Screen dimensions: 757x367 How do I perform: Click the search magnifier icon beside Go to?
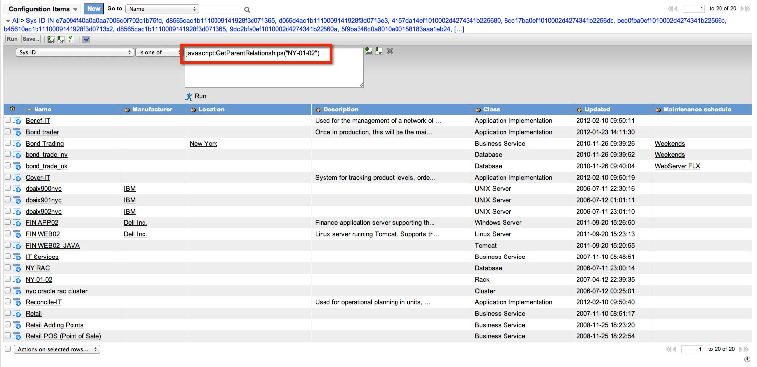pos(247,9)
